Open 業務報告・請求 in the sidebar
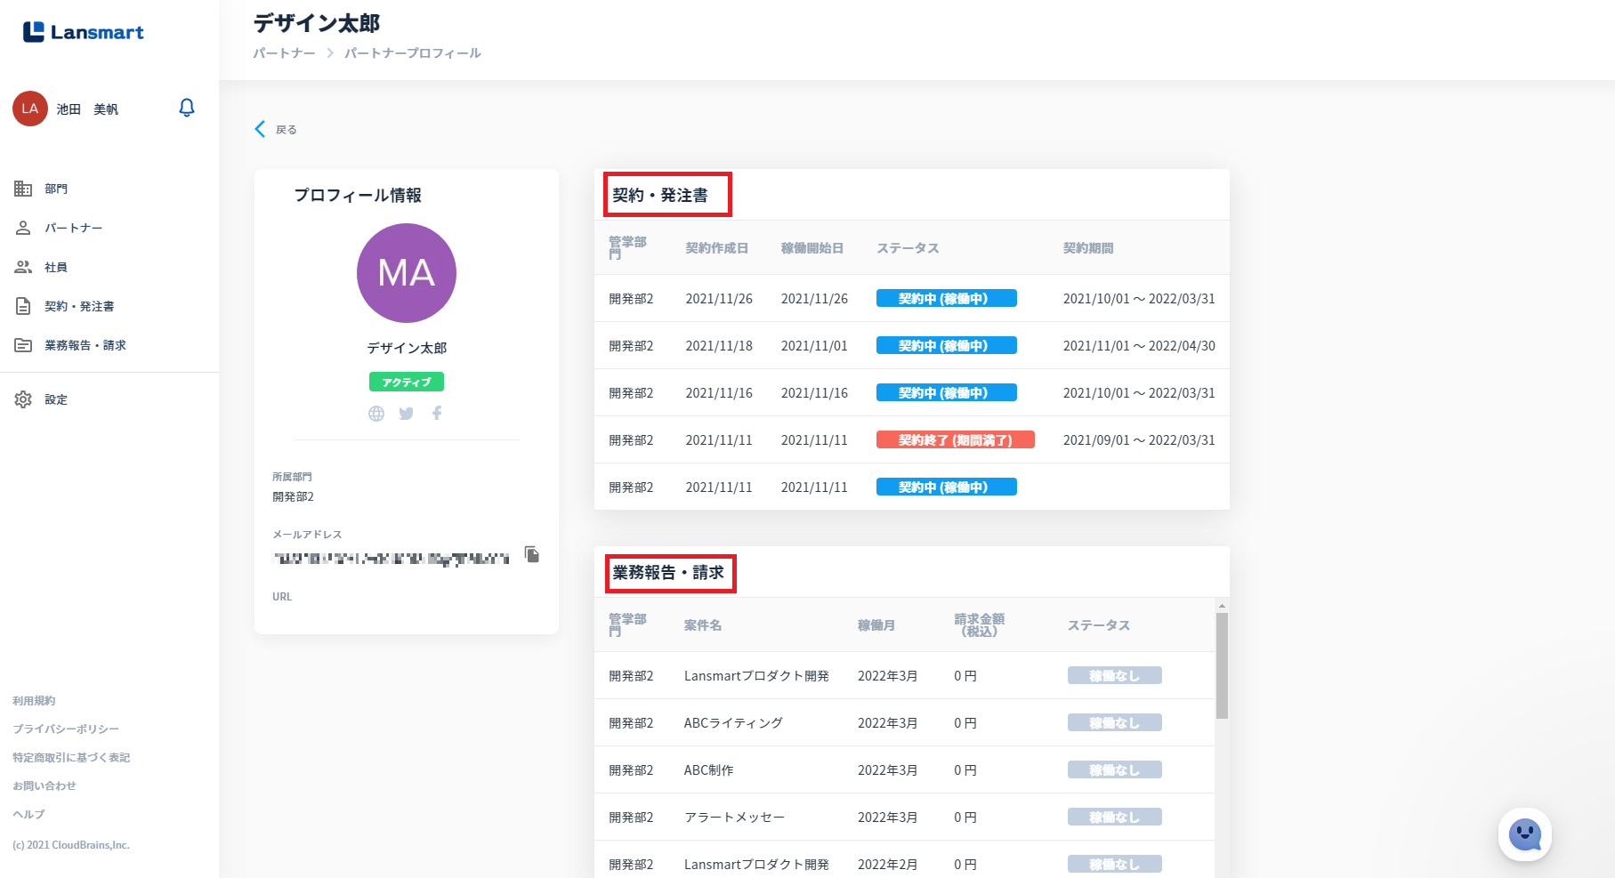Image resolution: width=1615 pixels, height=878 pixels. pyautogui.click(x=85, y=345)
